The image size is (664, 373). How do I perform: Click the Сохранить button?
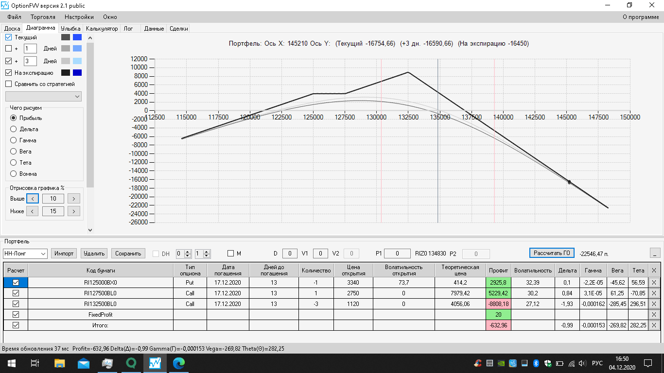(128, 254)
